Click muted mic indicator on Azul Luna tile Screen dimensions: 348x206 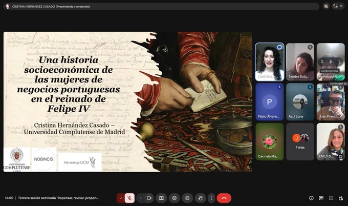(x=310, y=87)
